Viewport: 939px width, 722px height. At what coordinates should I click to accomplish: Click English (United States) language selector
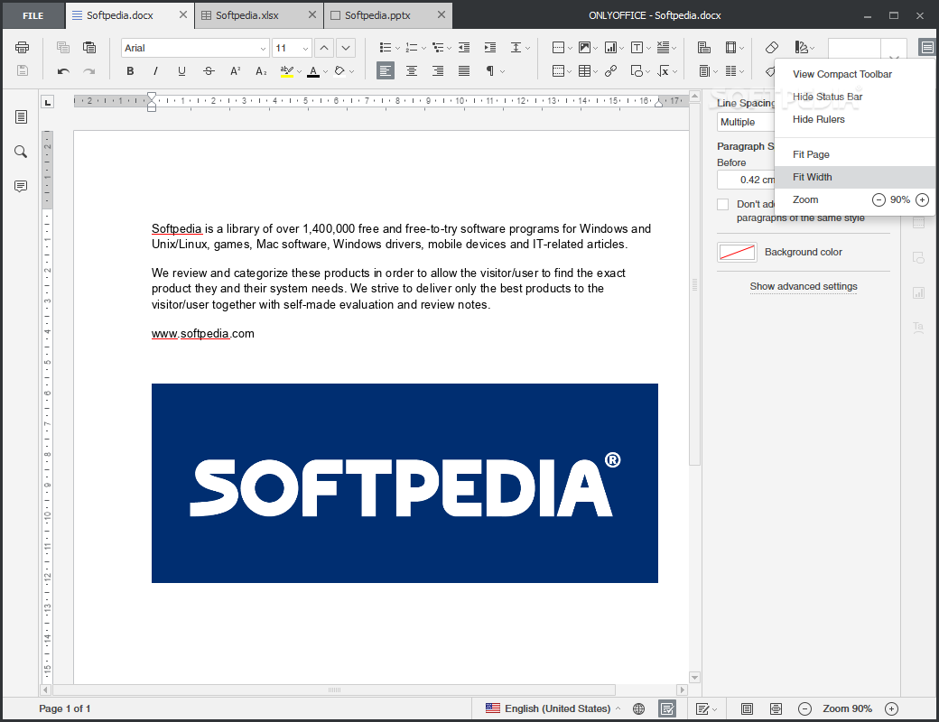pos(553,708)
